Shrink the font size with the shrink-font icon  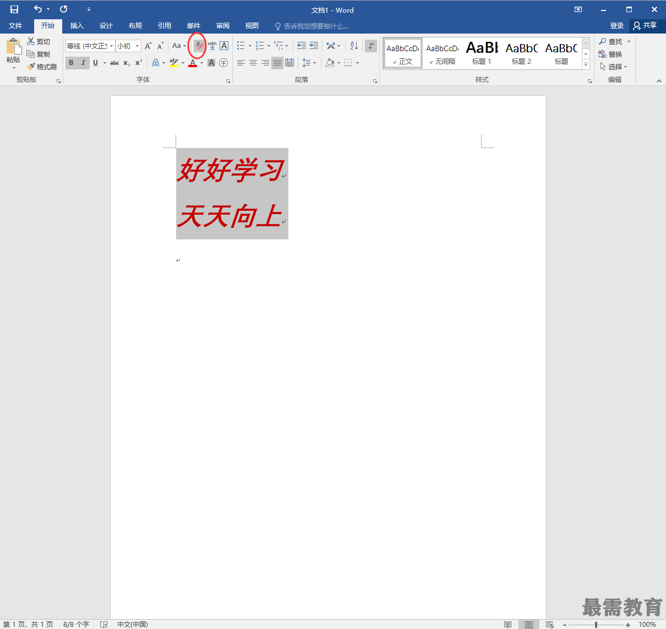(x=160, y=46)
